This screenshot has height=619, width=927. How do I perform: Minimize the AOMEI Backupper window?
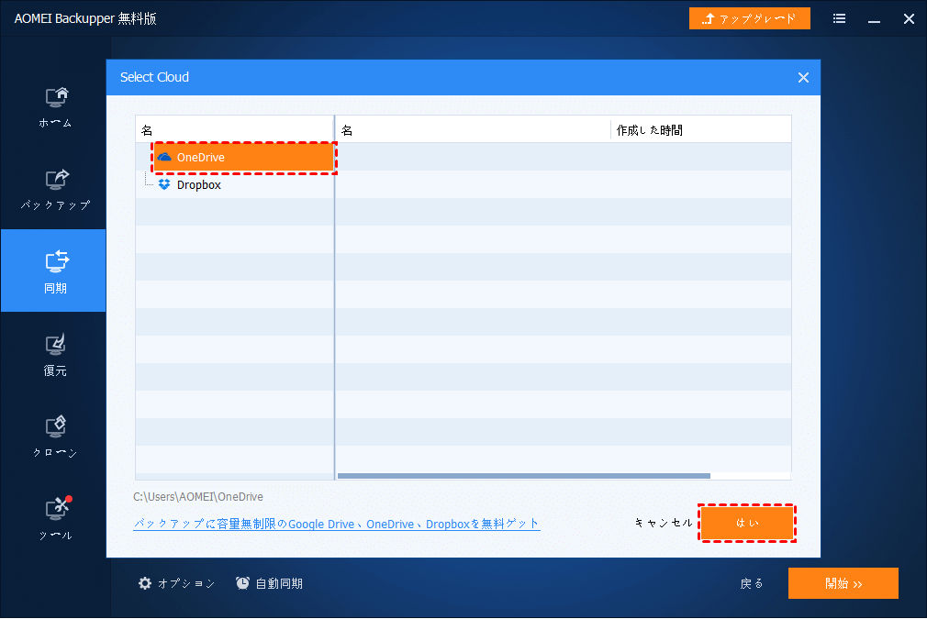click(874, 19)
